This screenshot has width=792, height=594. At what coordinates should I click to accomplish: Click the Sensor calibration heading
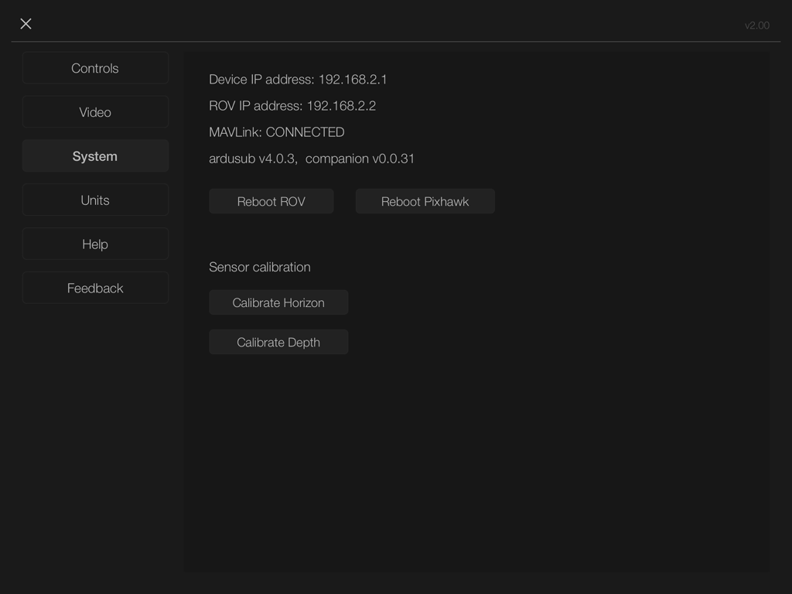[259, 267]
